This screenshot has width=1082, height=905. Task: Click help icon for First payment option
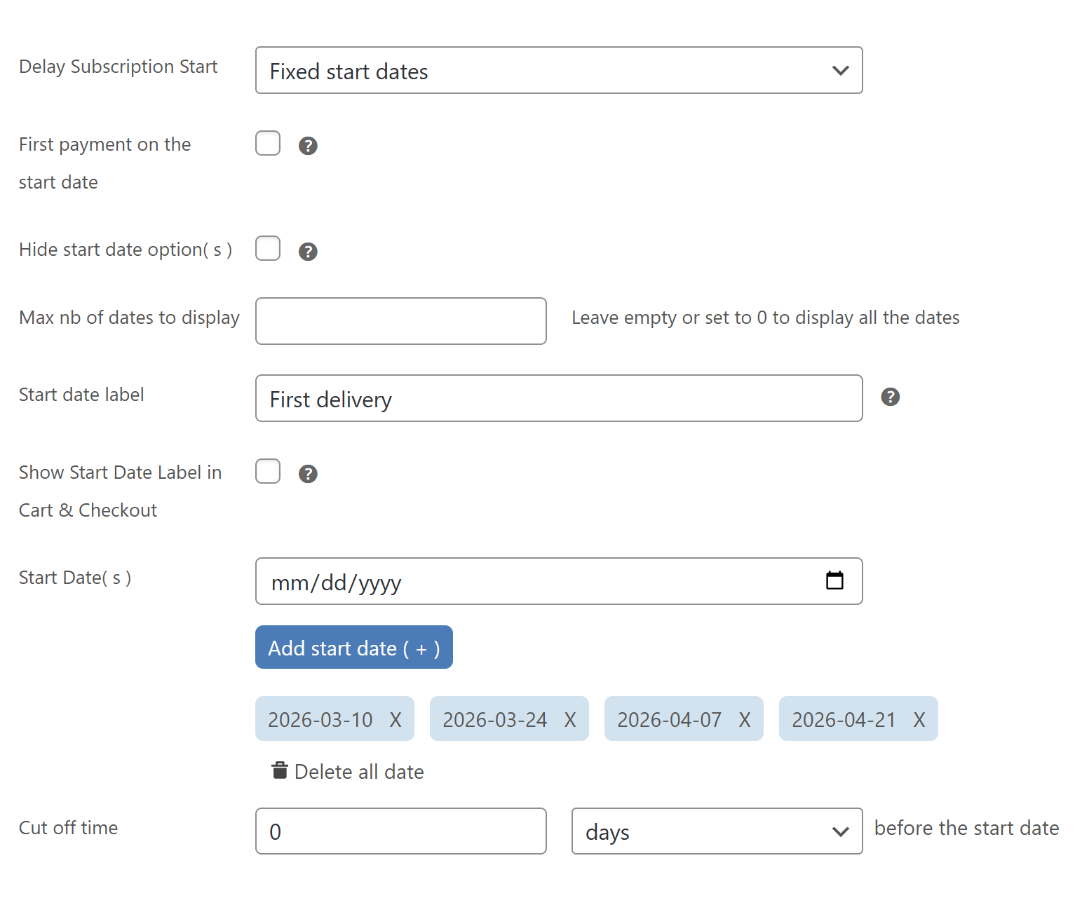click(x=308, y=146)
